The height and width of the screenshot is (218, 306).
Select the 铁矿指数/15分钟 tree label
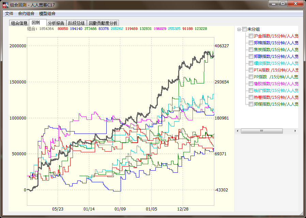276,91
